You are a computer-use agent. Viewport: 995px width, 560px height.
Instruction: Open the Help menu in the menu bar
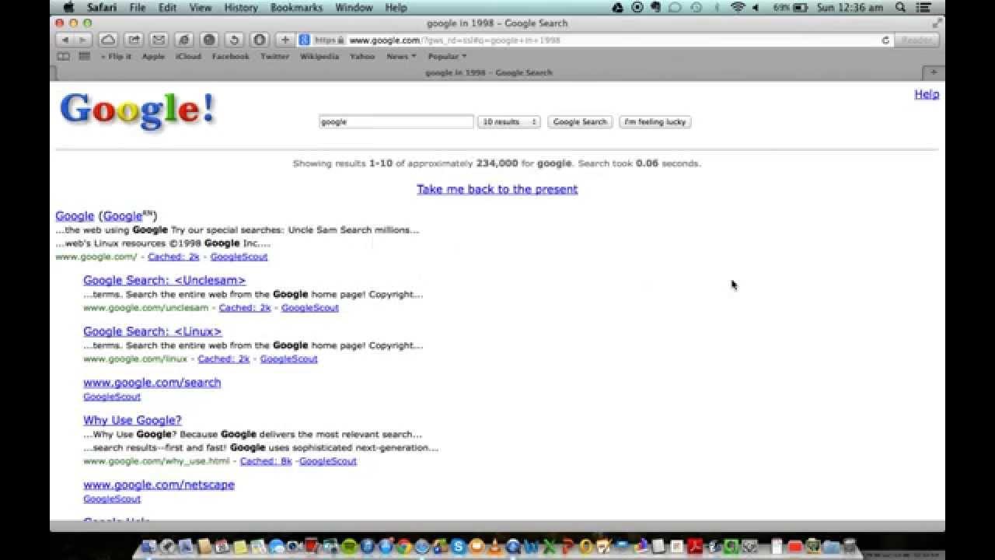[396, 7]
